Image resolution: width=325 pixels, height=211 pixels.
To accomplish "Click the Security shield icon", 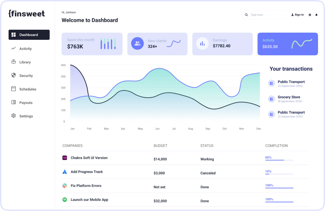I will (x=13, y=75).
